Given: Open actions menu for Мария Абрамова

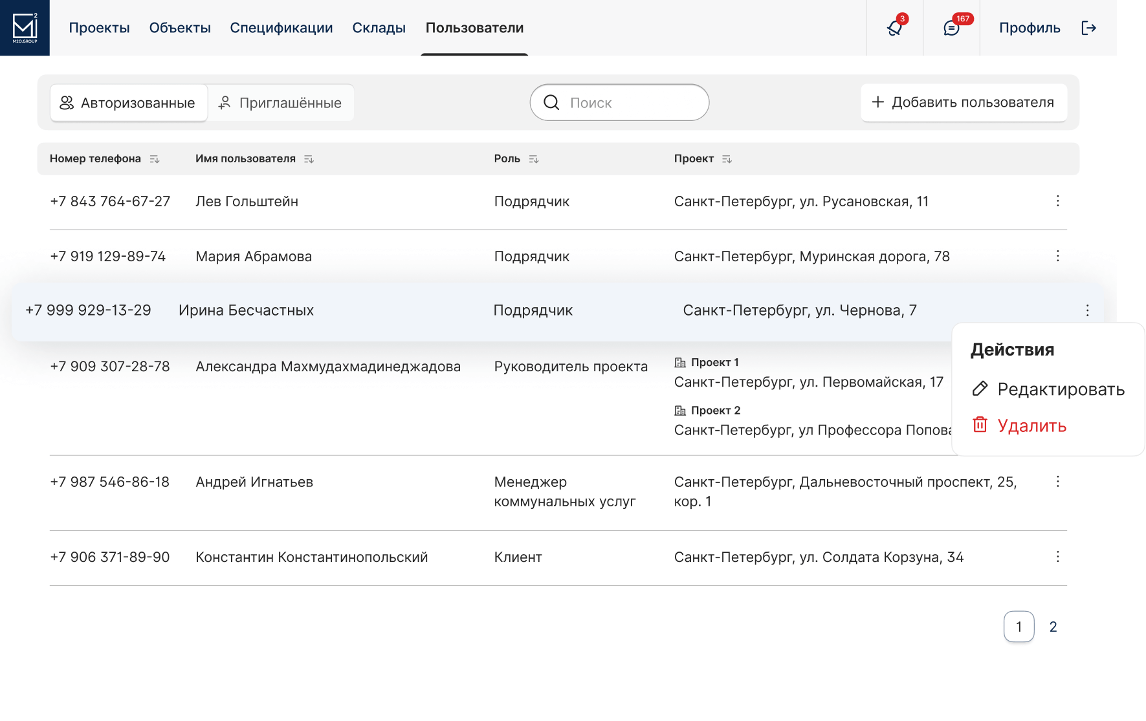Looking at the screenshot, I should tap(1058, 256).
